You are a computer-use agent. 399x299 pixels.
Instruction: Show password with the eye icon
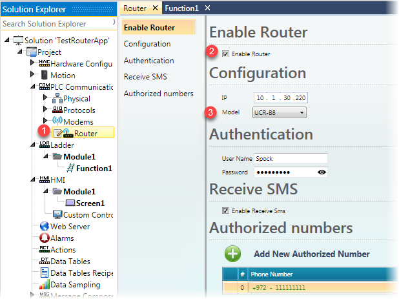322,172
